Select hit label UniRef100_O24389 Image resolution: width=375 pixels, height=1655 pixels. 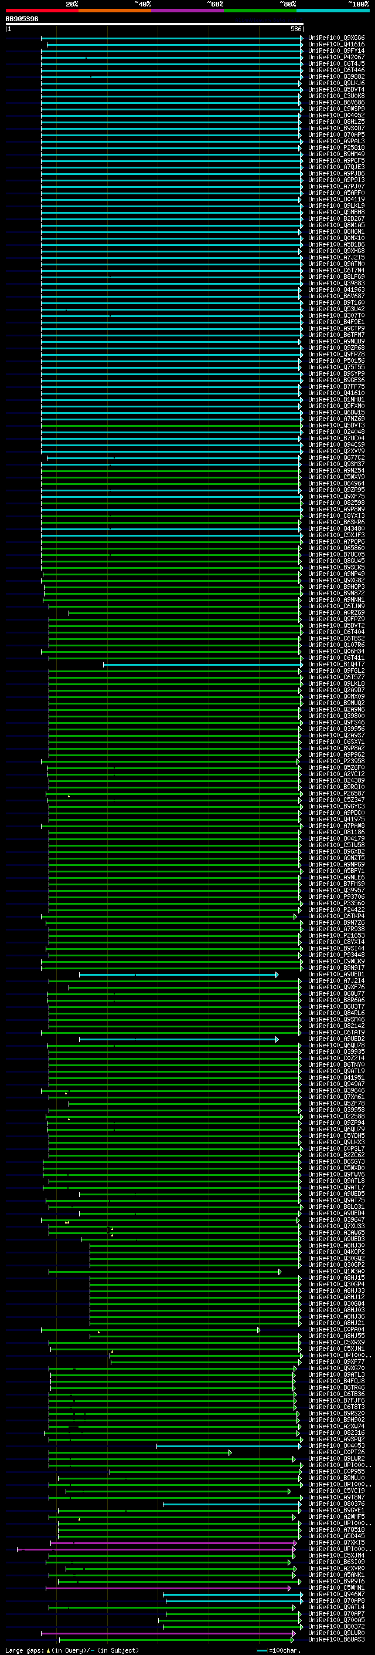point(336,780)
